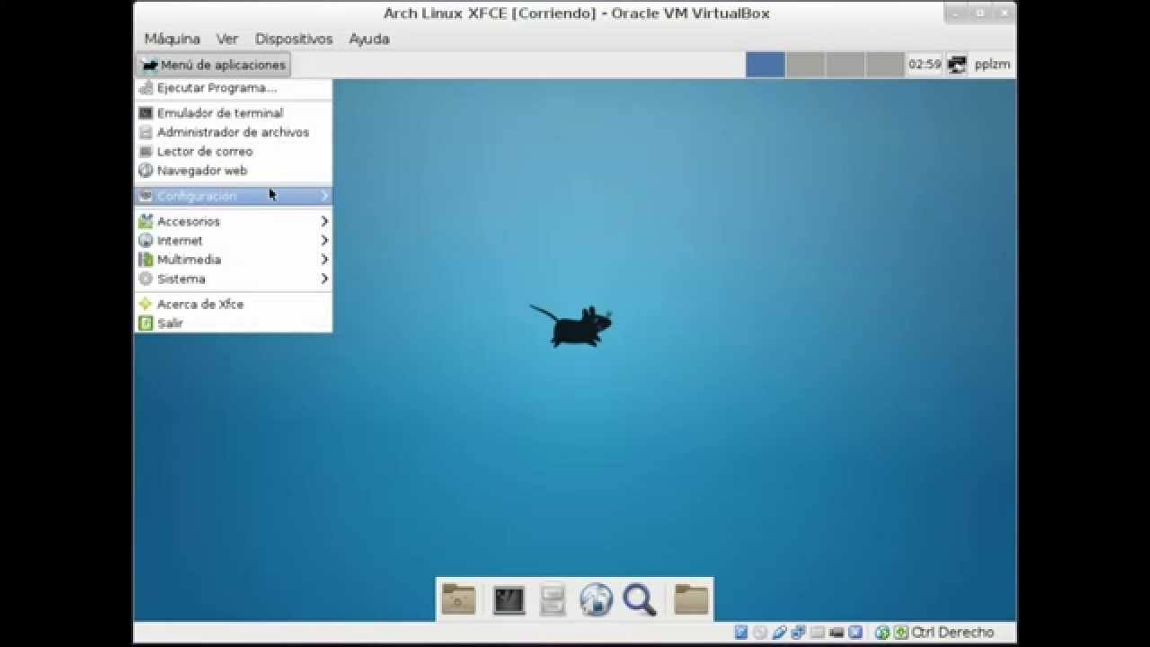Expand the Internet submenu
The width and height of the screenshot is (1150, 647).
(x=234, y=241)
